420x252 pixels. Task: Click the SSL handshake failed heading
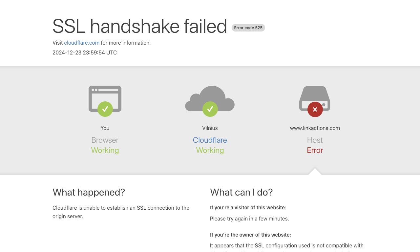tap(140, 26)
